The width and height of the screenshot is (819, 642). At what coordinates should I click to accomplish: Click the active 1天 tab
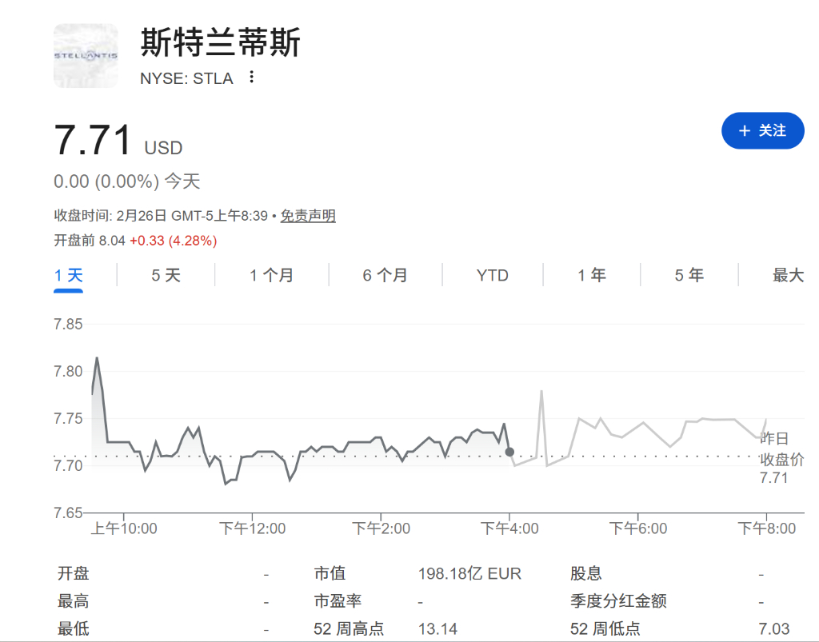tap(69, 275)
